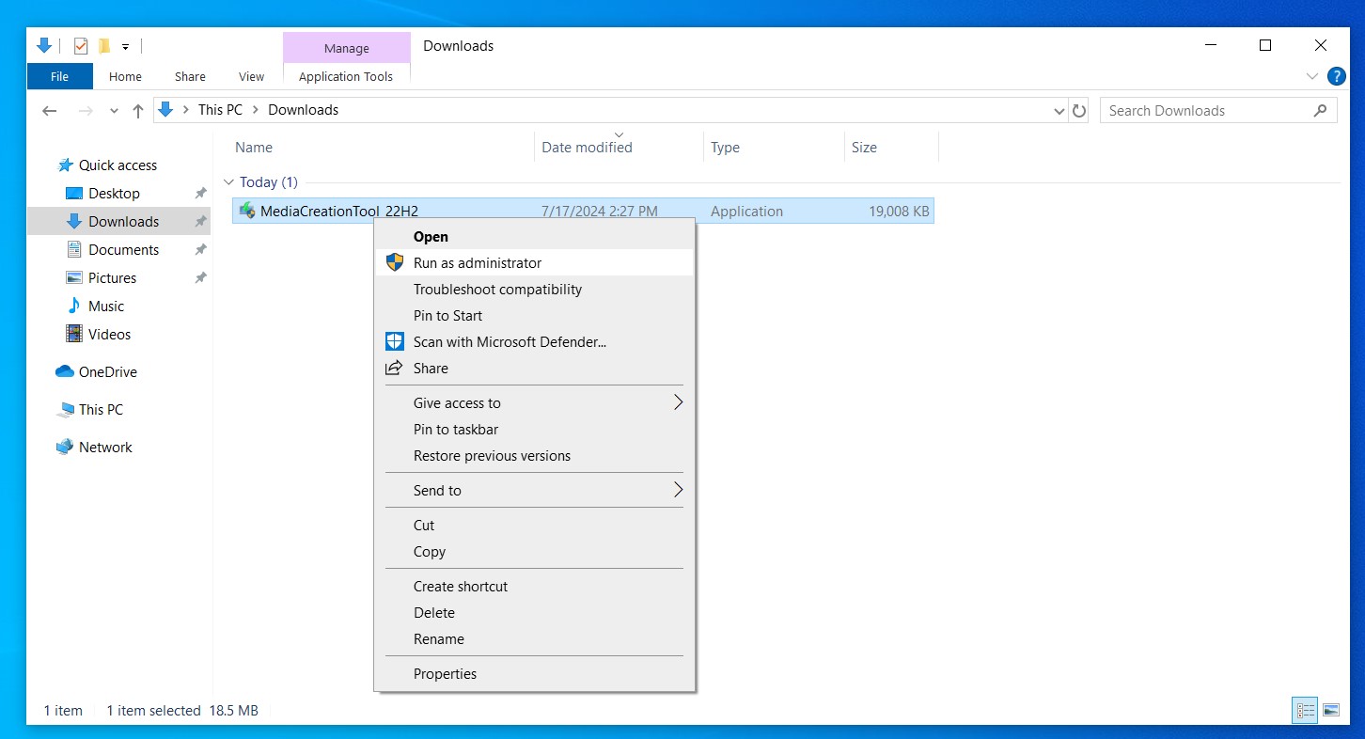
Task: Click Delete in the context menu
Action: click(534, 613)
